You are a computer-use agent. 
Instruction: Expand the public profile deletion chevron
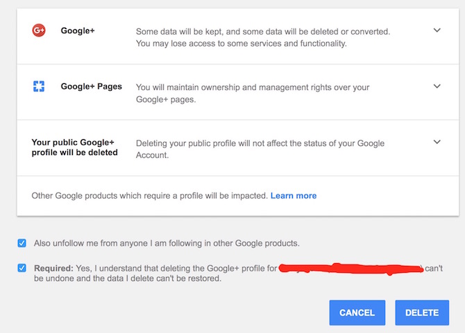tap(437, 142)
